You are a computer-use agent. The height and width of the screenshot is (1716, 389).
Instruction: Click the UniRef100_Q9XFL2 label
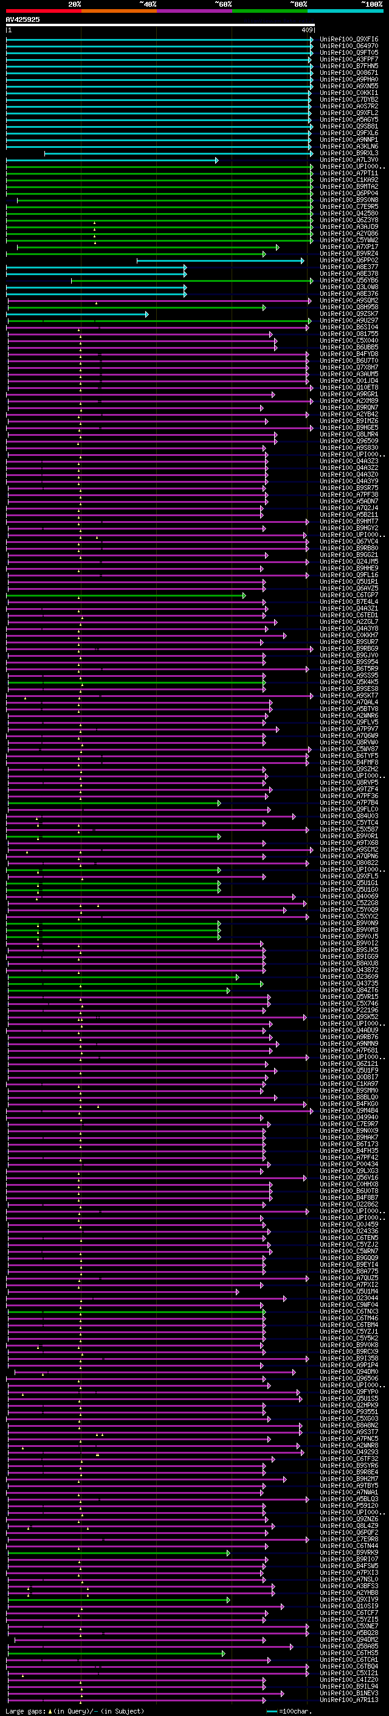point(348,113)
